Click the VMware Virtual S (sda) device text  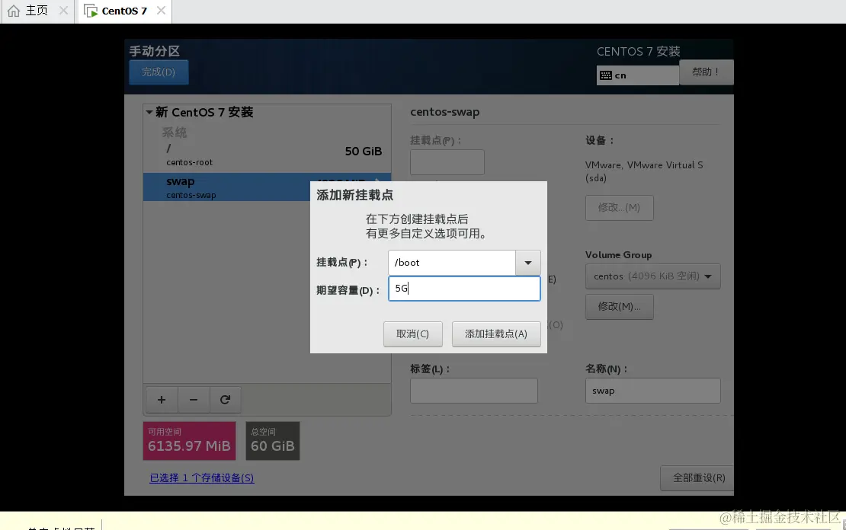click(x=644, y=171)
